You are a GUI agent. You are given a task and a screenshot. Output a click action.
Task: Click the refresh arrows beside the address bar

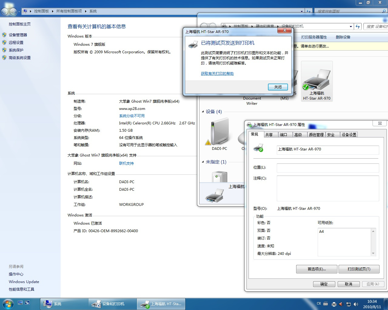pos(358,26)
